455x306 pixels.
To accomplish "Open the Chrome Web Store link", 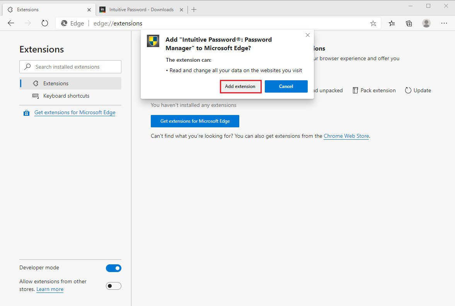I will (346, 136).
